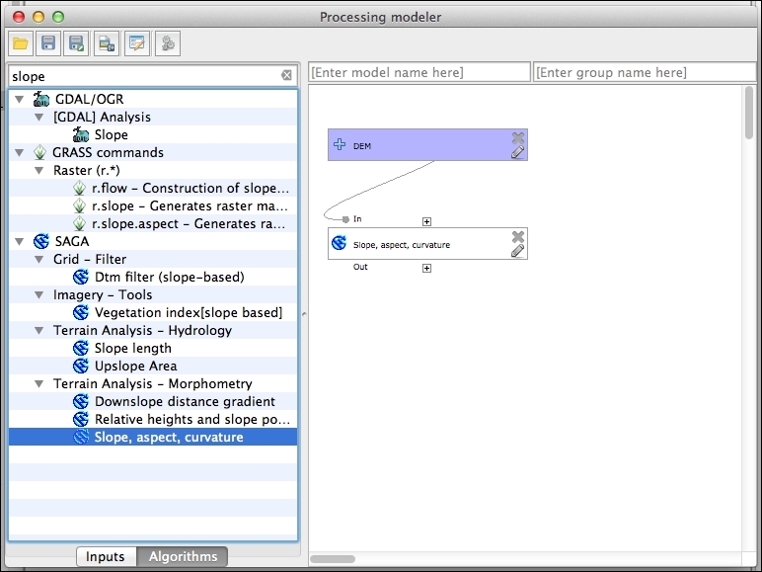Expand the In parameters plus box
Screen dimensions: 762x572
tap(426, 221)
